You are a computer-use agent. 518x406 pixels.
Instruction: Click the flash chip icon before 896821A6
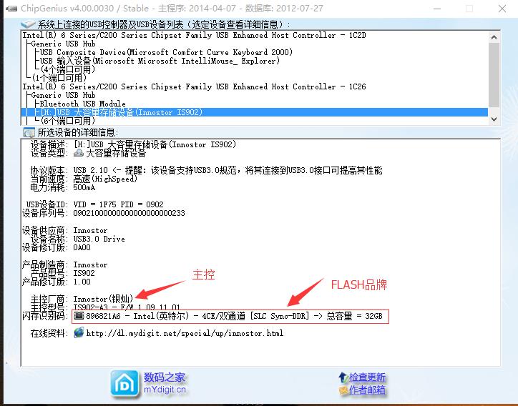tap(79, 316)
